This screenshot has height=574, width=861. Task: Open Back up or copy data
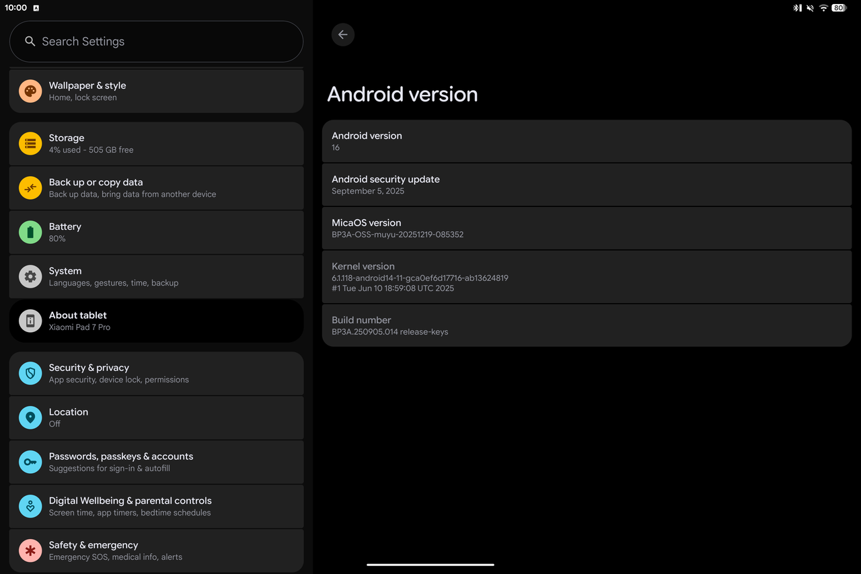pos(156,188)
